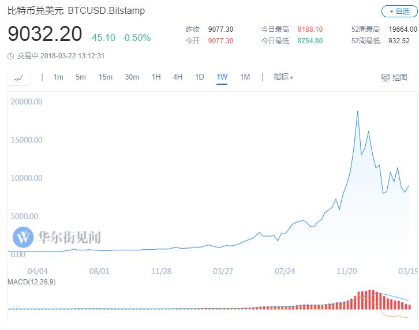Select the 1W weekly tab
Screen dimensions: 419x330
(222, 77)
